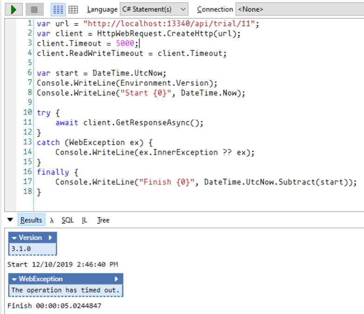Click the finally keyword on line 16

click(x=53, y=172)
